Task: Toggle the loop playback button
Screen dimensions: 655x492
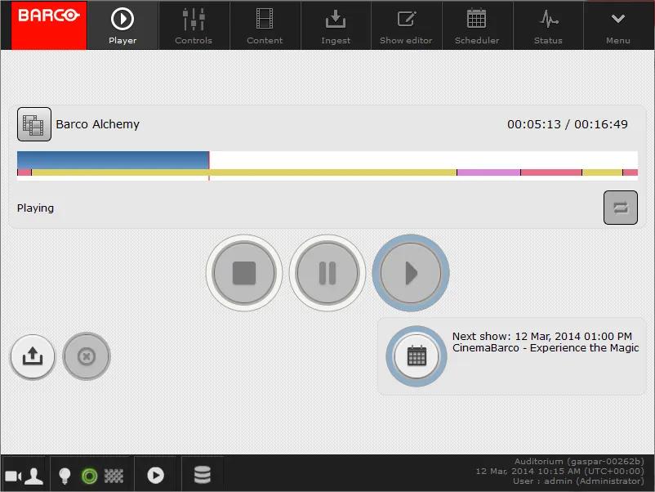Action: (x=620, y=208)
